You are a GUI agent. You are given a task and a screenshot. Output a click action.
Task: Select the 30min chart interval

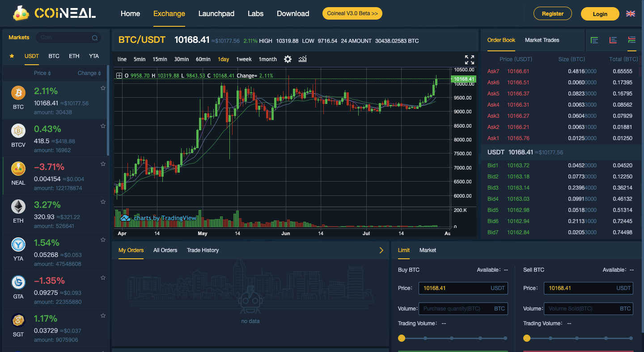(x=182, y=59)
